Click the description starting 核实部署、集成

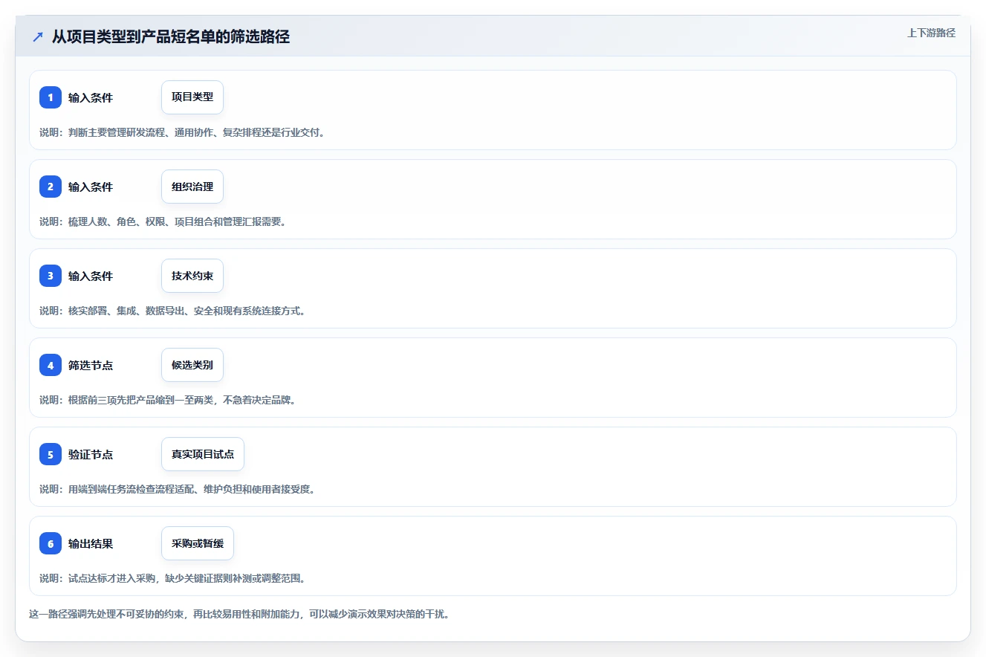172,311
